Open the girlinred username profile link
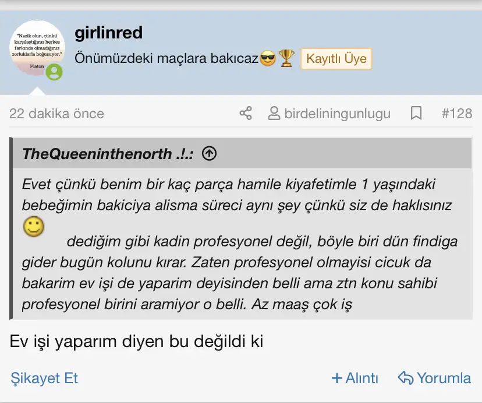Viewport: 482px width, 403px height. point(109,33)
